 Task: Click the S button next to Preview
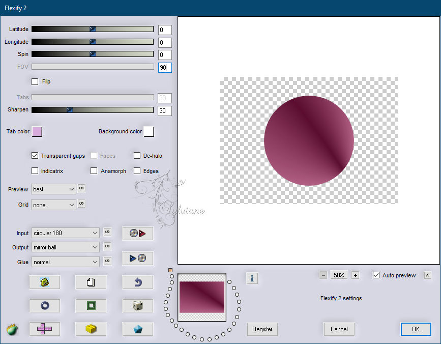[81, 188]
